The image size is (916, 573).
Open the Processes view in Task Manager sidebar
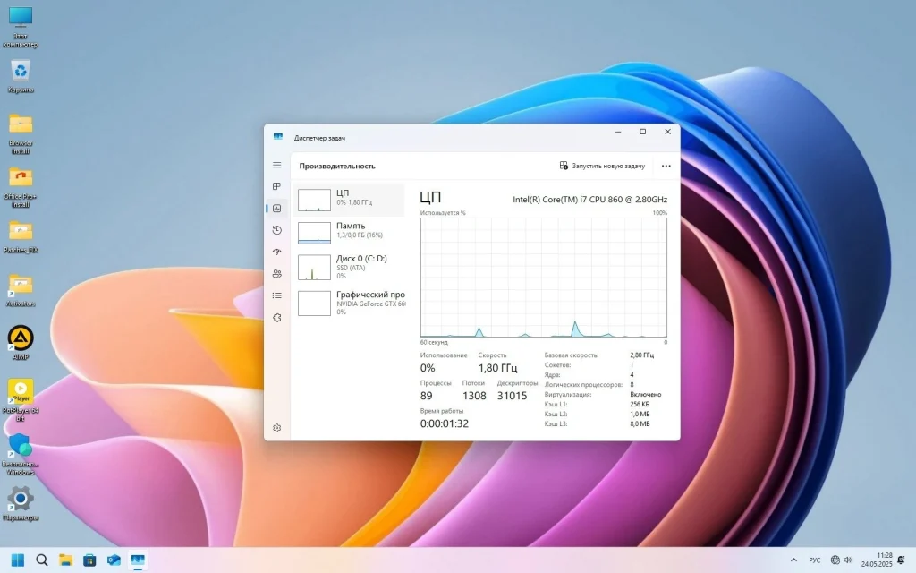click(x=276, y=186)
